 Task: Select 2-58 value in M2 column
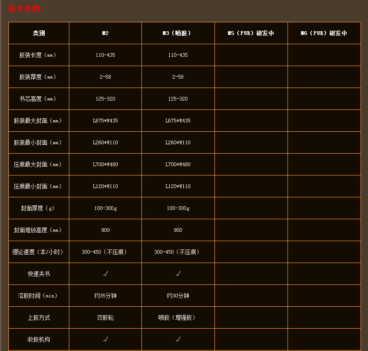tap(106, 77)
